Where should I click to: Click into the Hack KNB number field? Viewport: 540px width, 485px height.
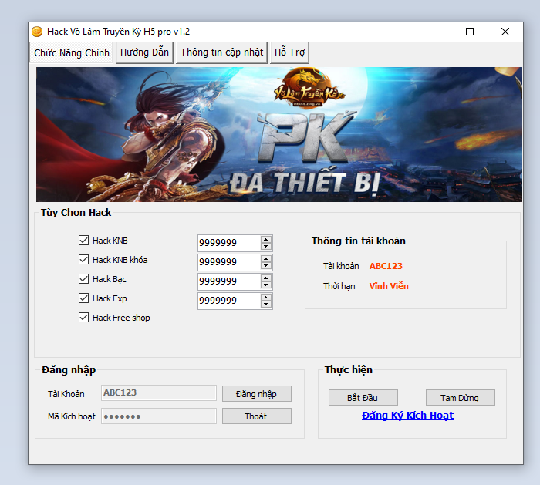pos(228,243)
